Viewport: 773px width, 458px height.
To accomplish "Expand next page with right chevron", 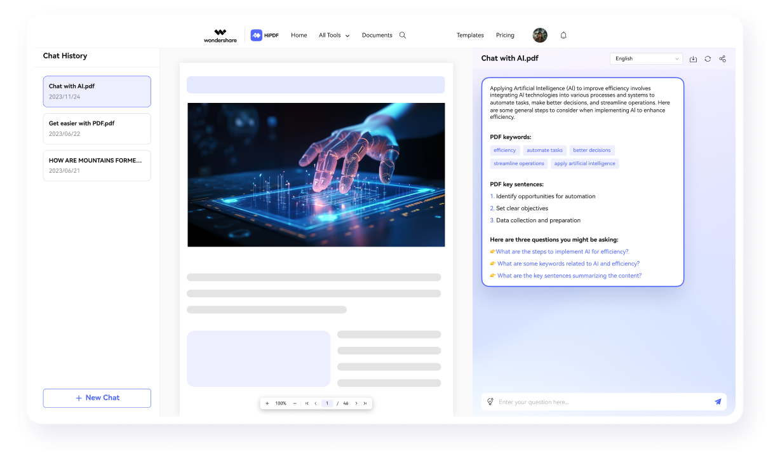I will [x=356, y=403].
